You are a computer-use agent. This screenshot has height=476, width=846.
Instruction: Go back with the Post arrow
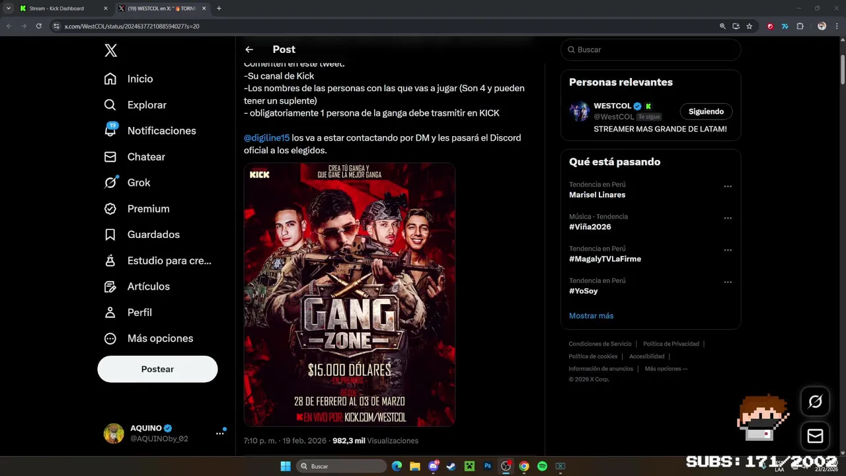249,50
